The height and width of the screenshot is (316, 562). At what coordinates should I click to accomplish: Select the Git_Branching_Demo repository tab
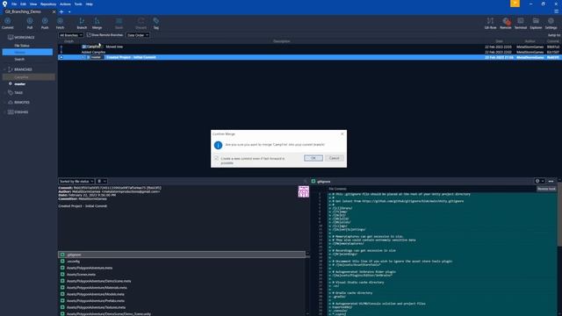(x=24, y=11)
